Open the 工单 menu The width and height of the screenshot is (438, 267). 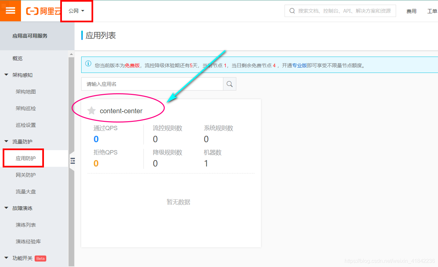point(432,11)
